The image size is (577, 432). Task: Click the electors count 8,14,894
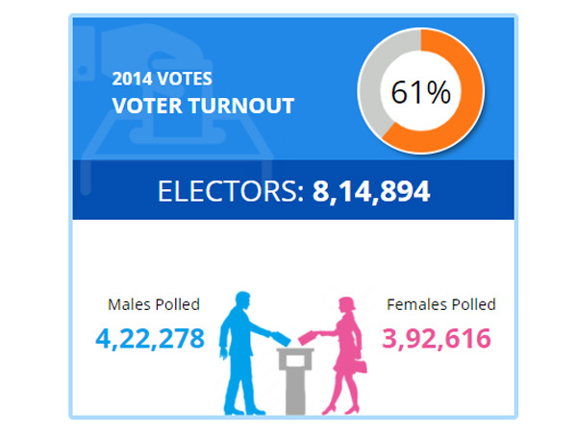pyautogui.click(x=371, y=191)
